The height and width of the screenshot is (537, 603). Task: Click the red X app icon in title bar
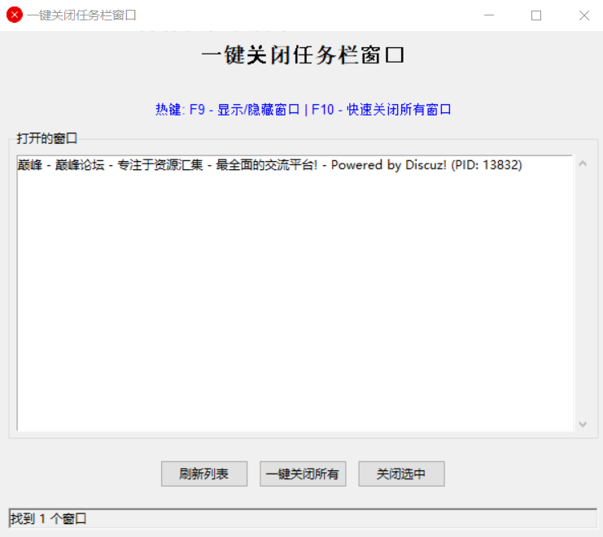click(x=14, y=15)
